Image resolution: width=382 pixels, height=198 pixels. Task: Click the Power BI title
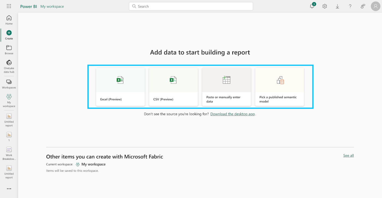(x=28, y=6)
